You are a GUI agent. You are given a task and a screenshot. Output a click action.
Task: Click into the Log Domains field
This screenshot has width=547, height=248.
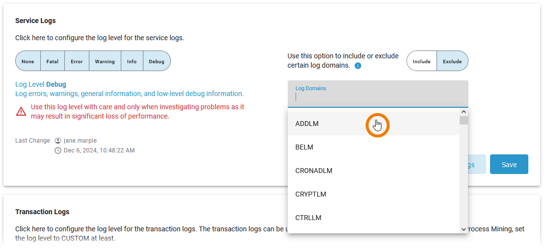coord(378,97)
